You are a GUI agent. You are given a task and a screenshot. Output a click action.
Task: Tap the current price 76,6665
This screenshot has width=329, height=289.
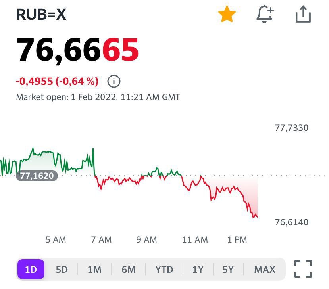pos(78,50)
